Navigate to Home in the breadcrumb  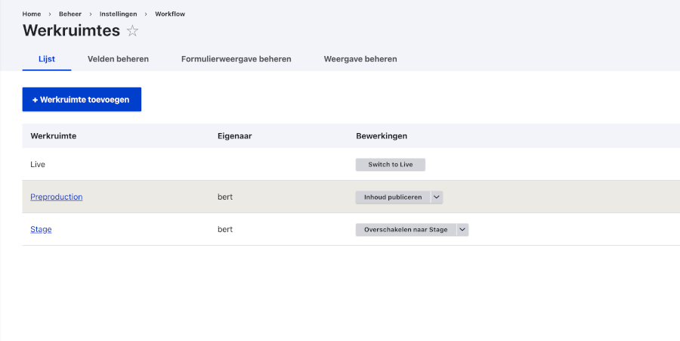[32, 14]
